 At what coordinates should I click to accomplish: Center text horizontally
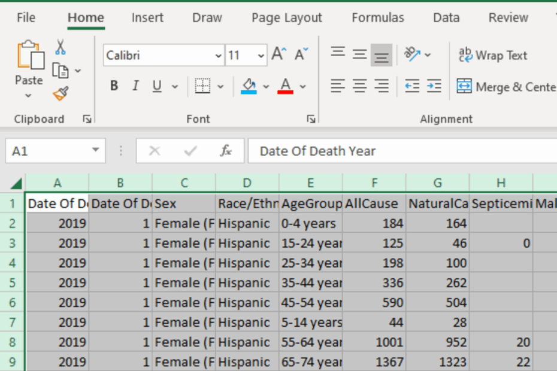[359, 86]
